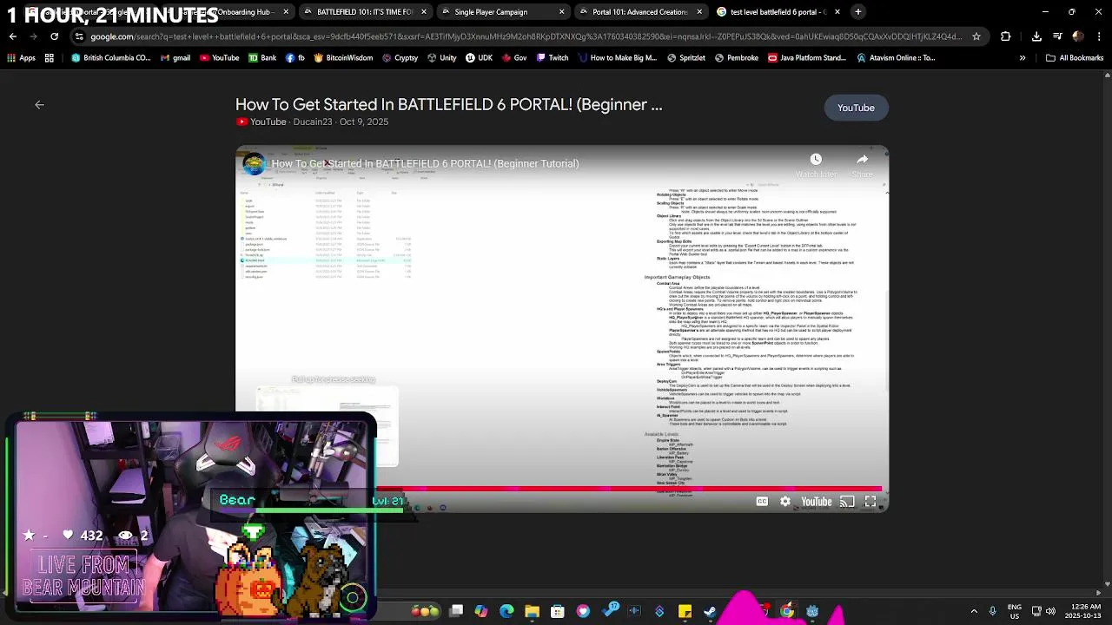Switch to Portal 101: Advanced Creations tab
The image size is (1112, 625).
click(x=639, y=12)
